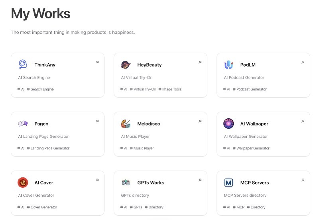The height and width of the screenshot is (220, 319).
Task: Click the Melodisco vinyl record logo icon
Action: [126, 124]
